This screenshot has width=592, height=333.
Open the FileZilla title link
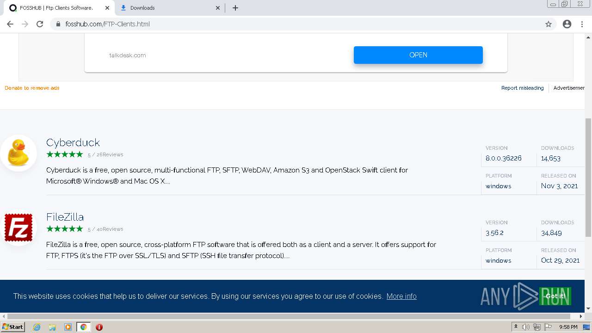coord(65,217)
